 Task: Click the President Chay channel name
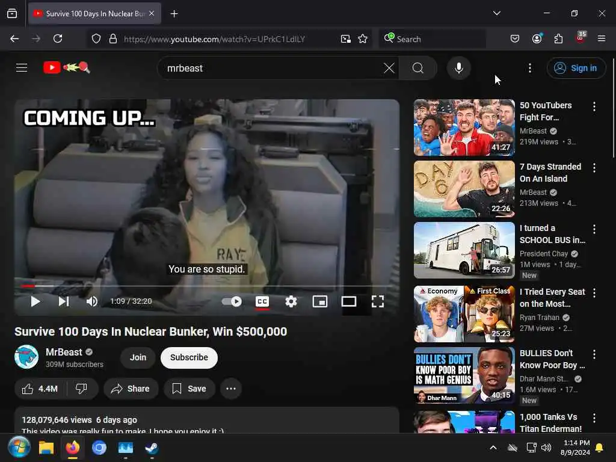pyautogui.click(x=544, y=254)
